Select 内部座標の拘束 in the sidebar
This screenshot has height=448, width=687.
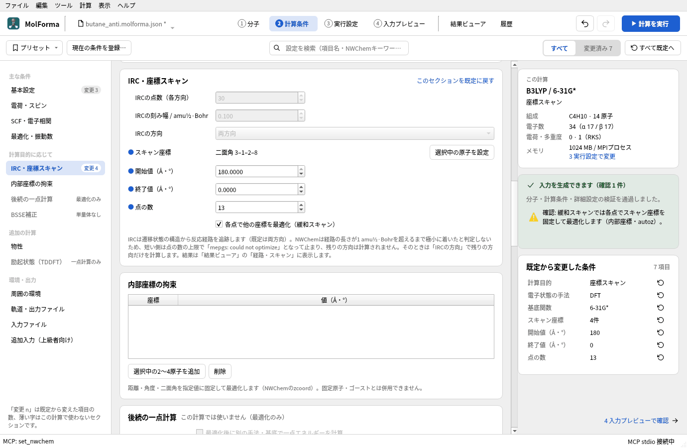[x=55, y=184]
